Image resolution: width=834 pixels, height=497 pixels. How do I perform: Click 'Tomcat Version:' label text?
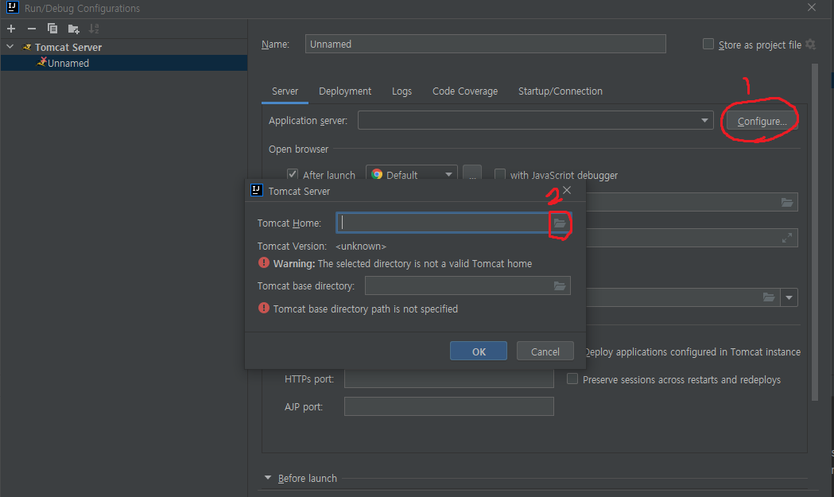(292, 247)
